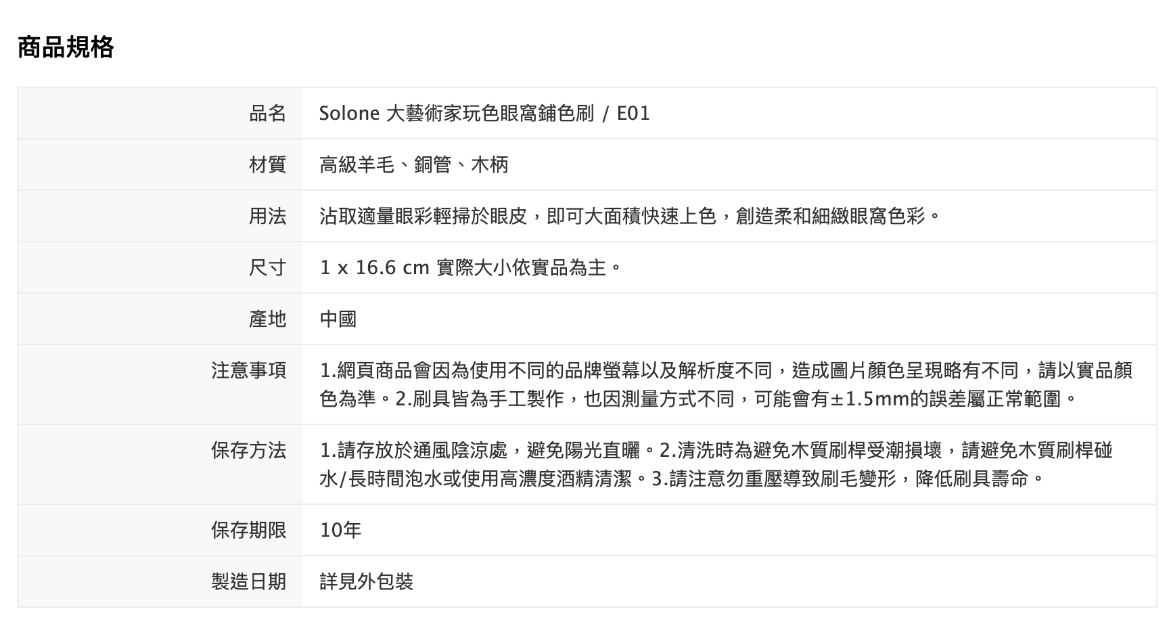Click the 注意事項 row label

[248, 370]
